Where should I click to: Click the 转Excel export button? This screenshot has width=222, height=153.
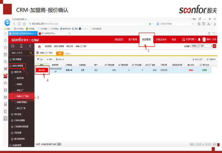[60, 59]
